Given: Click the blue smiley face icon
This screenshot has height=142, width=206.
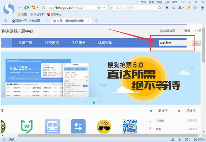Looking at the screenshot, I should pyautogui.click(x=195, y=7).
